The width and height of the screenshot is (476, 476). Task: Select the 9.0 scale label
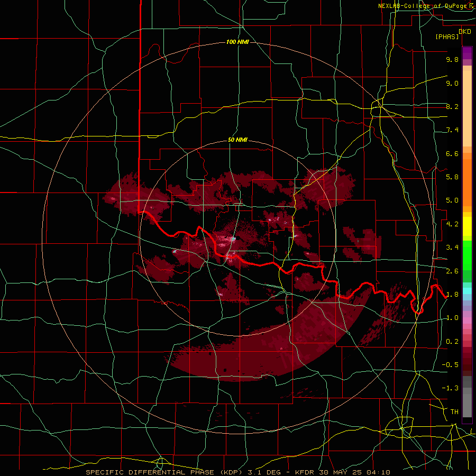pyautogui.click(x=452, y=83)
